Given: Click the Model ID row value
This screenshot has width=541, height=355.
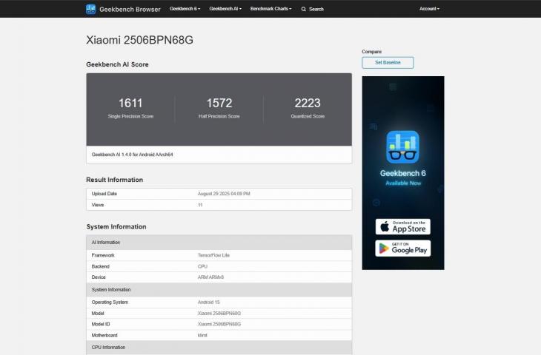Looking at the screenshot, I should point(219,324).
